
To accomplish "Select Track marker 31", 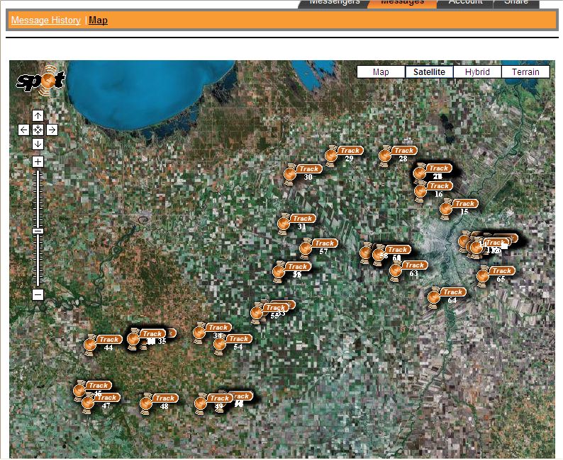I will coord(296,224).
